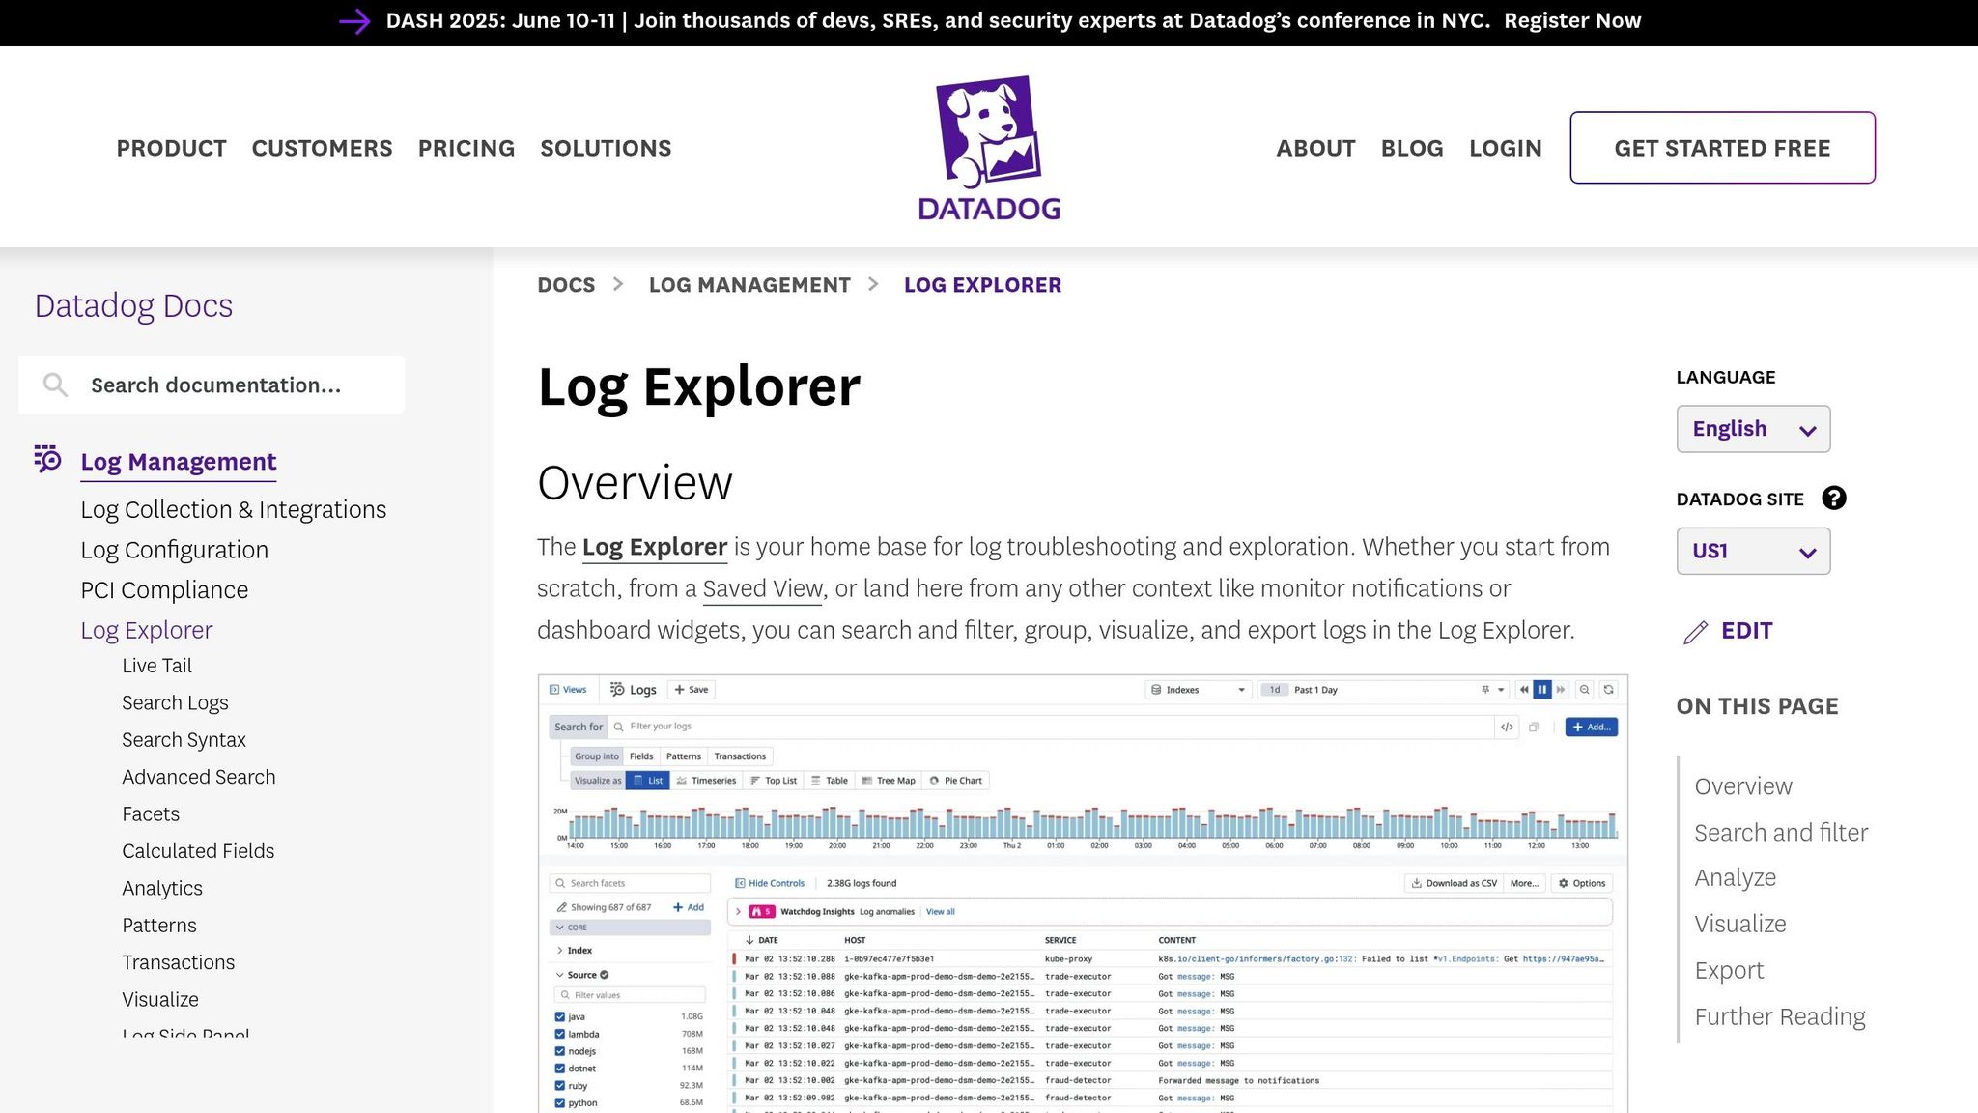Open the PRODUCT menu

coord(172,148)
